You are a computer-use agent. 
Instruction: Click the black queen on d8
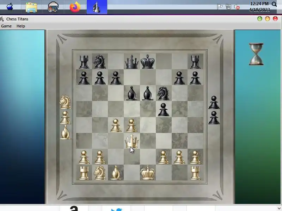(x=131, y=62)
